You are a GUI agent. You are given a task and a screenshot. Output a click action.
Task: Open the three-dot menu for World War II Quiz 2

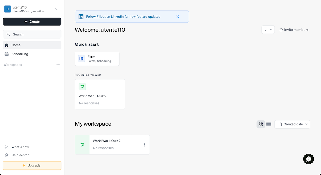(x=144, y=144)
